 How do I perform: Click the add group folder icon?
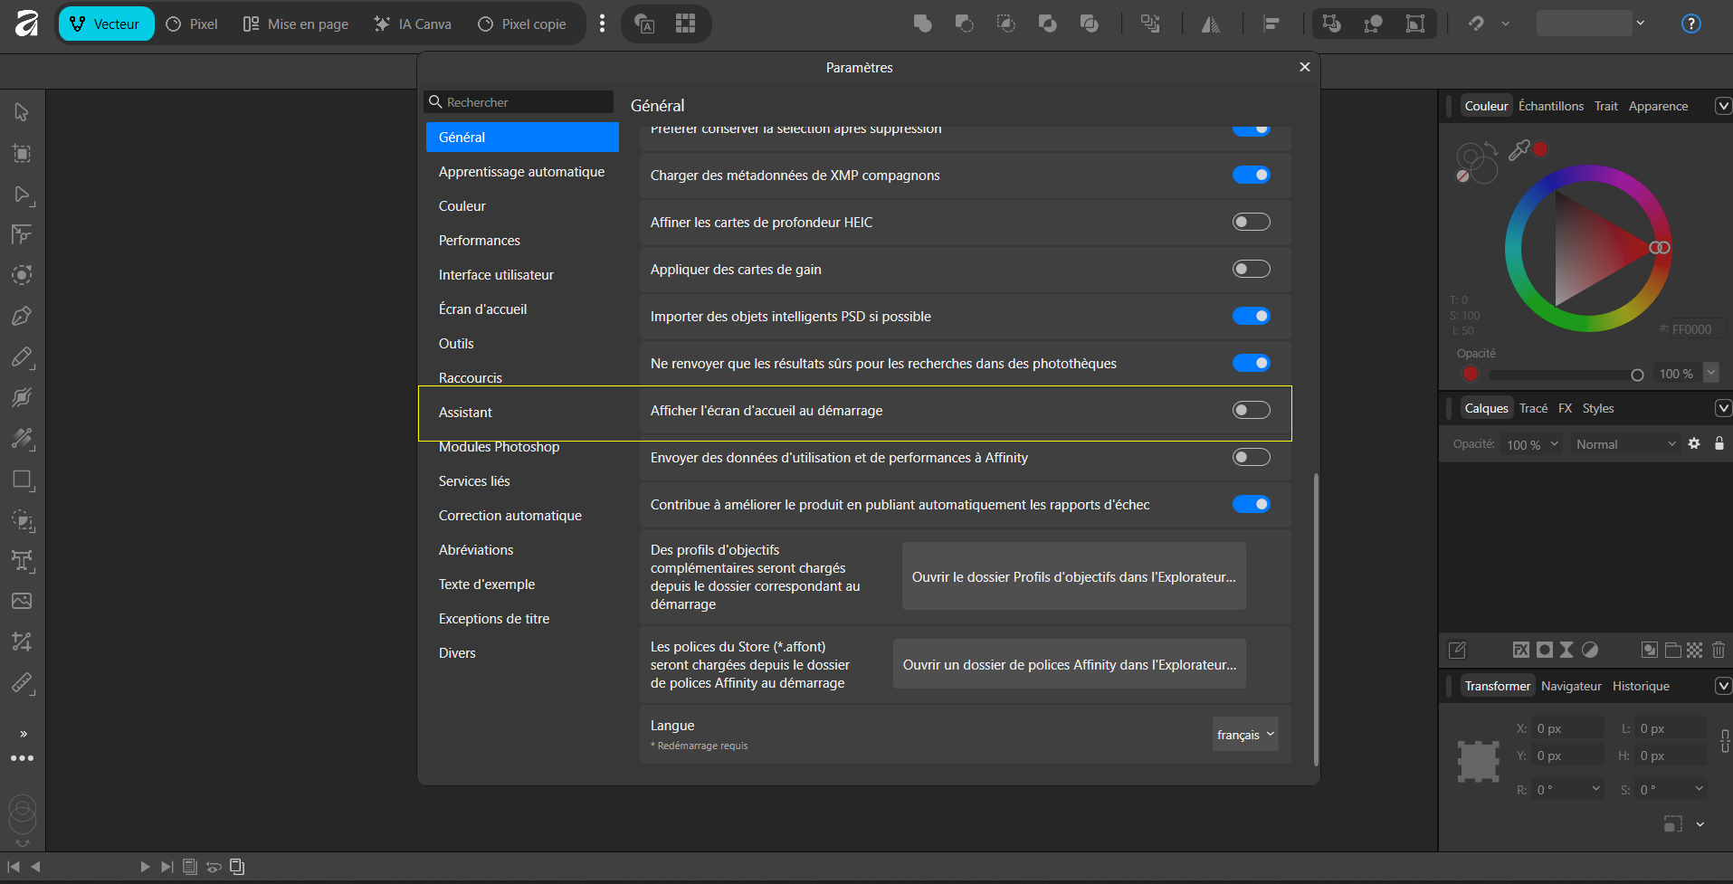pyautogui.click(x=1673, y=650)
